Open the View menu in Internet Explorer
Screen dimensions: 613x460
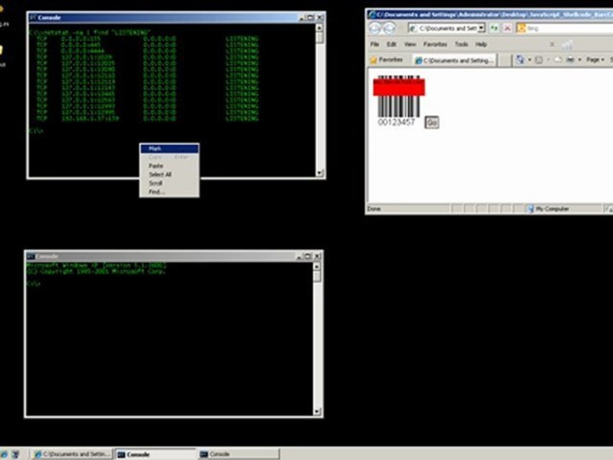click(410, 44)
